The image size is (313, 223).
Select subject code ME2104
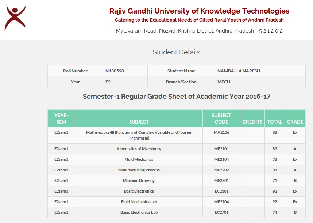pyautogui.click(x=221, y=159)
